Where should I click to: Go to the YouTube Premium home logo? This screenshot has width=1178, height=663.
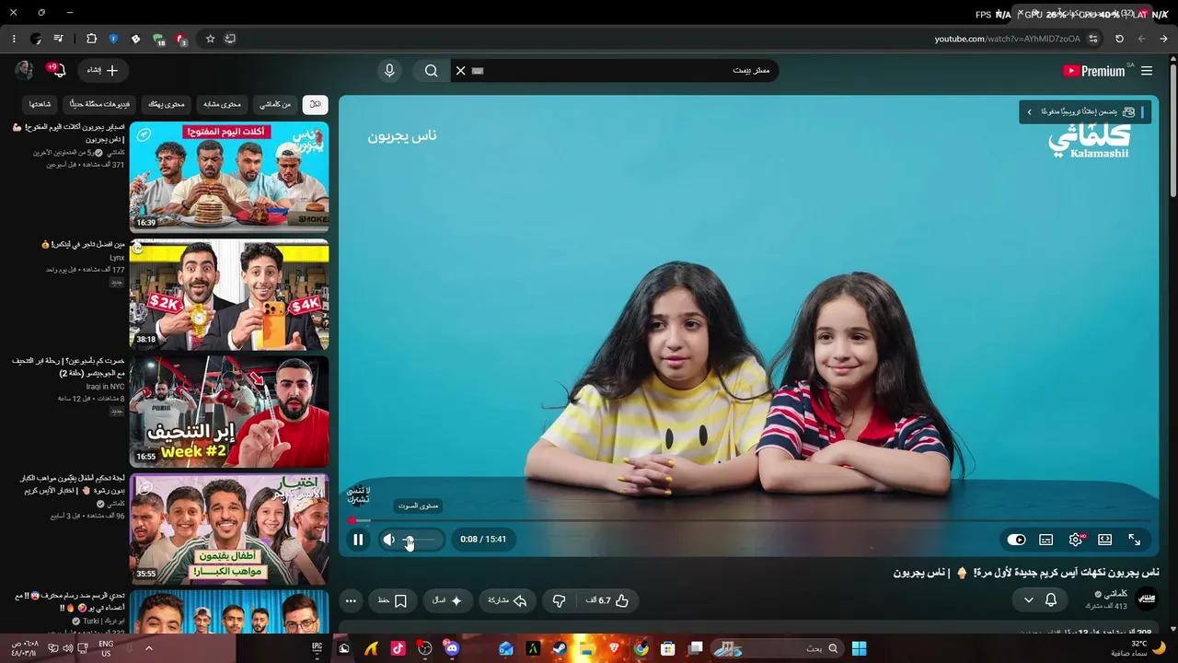pos(1094,71)
